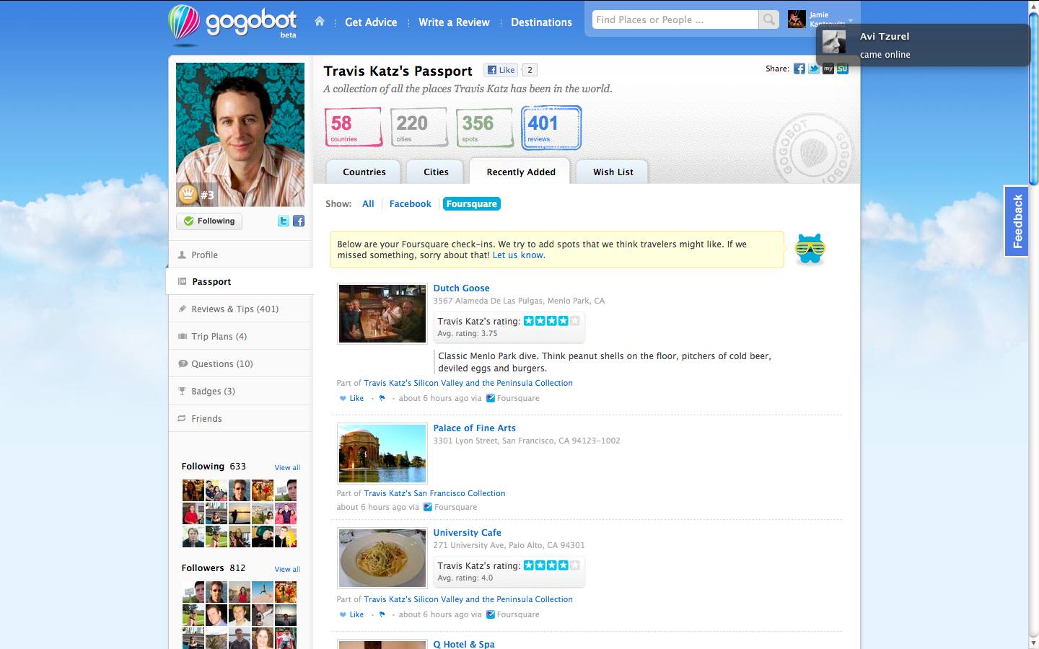
Task: Click the search magnifier button
Action: click(769, 20)
